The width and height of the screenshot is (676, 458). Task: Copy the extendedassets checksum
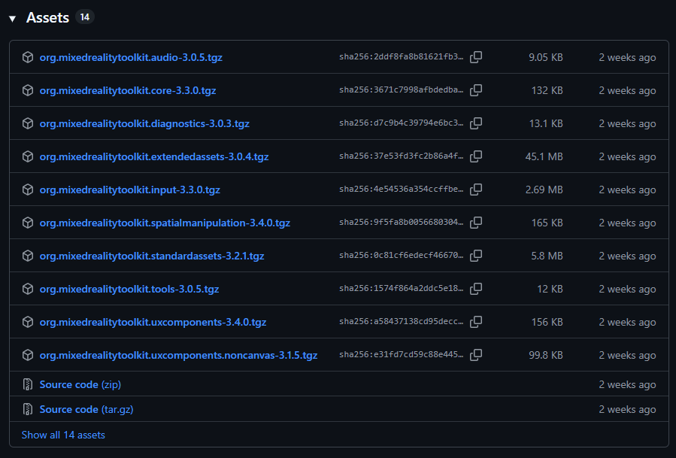pos(476,156)
